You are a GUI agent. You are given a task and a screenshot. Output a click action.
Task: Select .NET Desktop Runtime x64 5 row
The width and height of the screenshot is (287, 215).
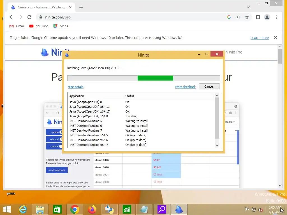point(141,135)
